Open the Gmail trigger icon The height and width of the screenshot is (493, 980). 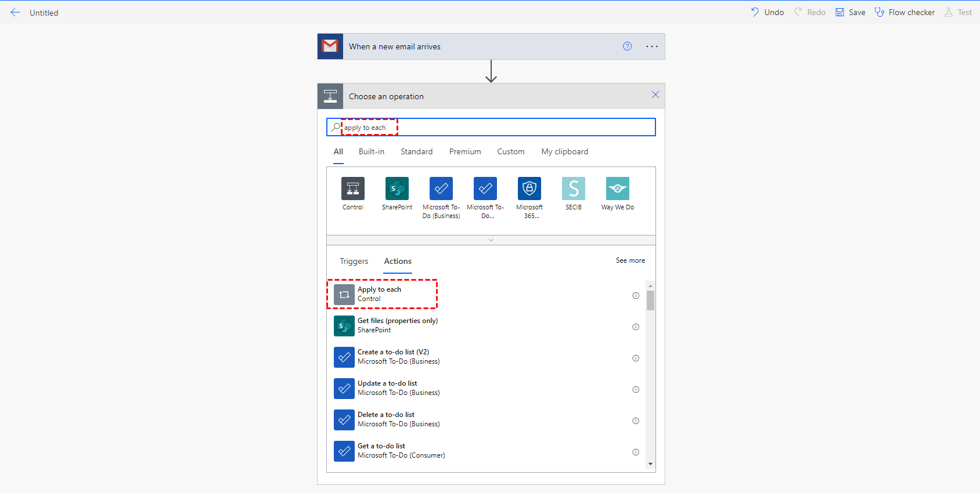click(x=330, y=46)
